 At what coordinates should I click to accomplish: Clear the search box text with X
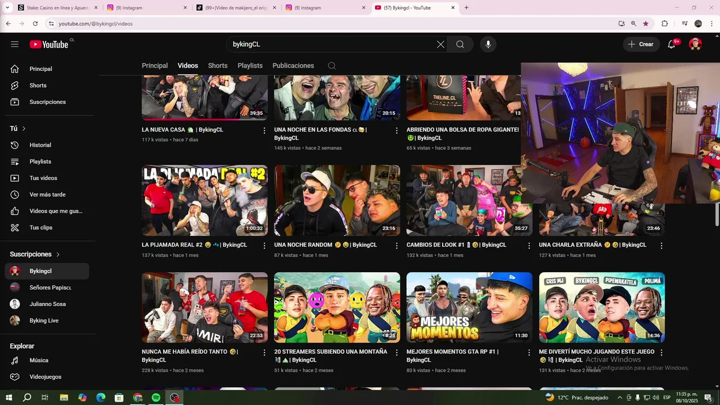click(x=440, y=44)
